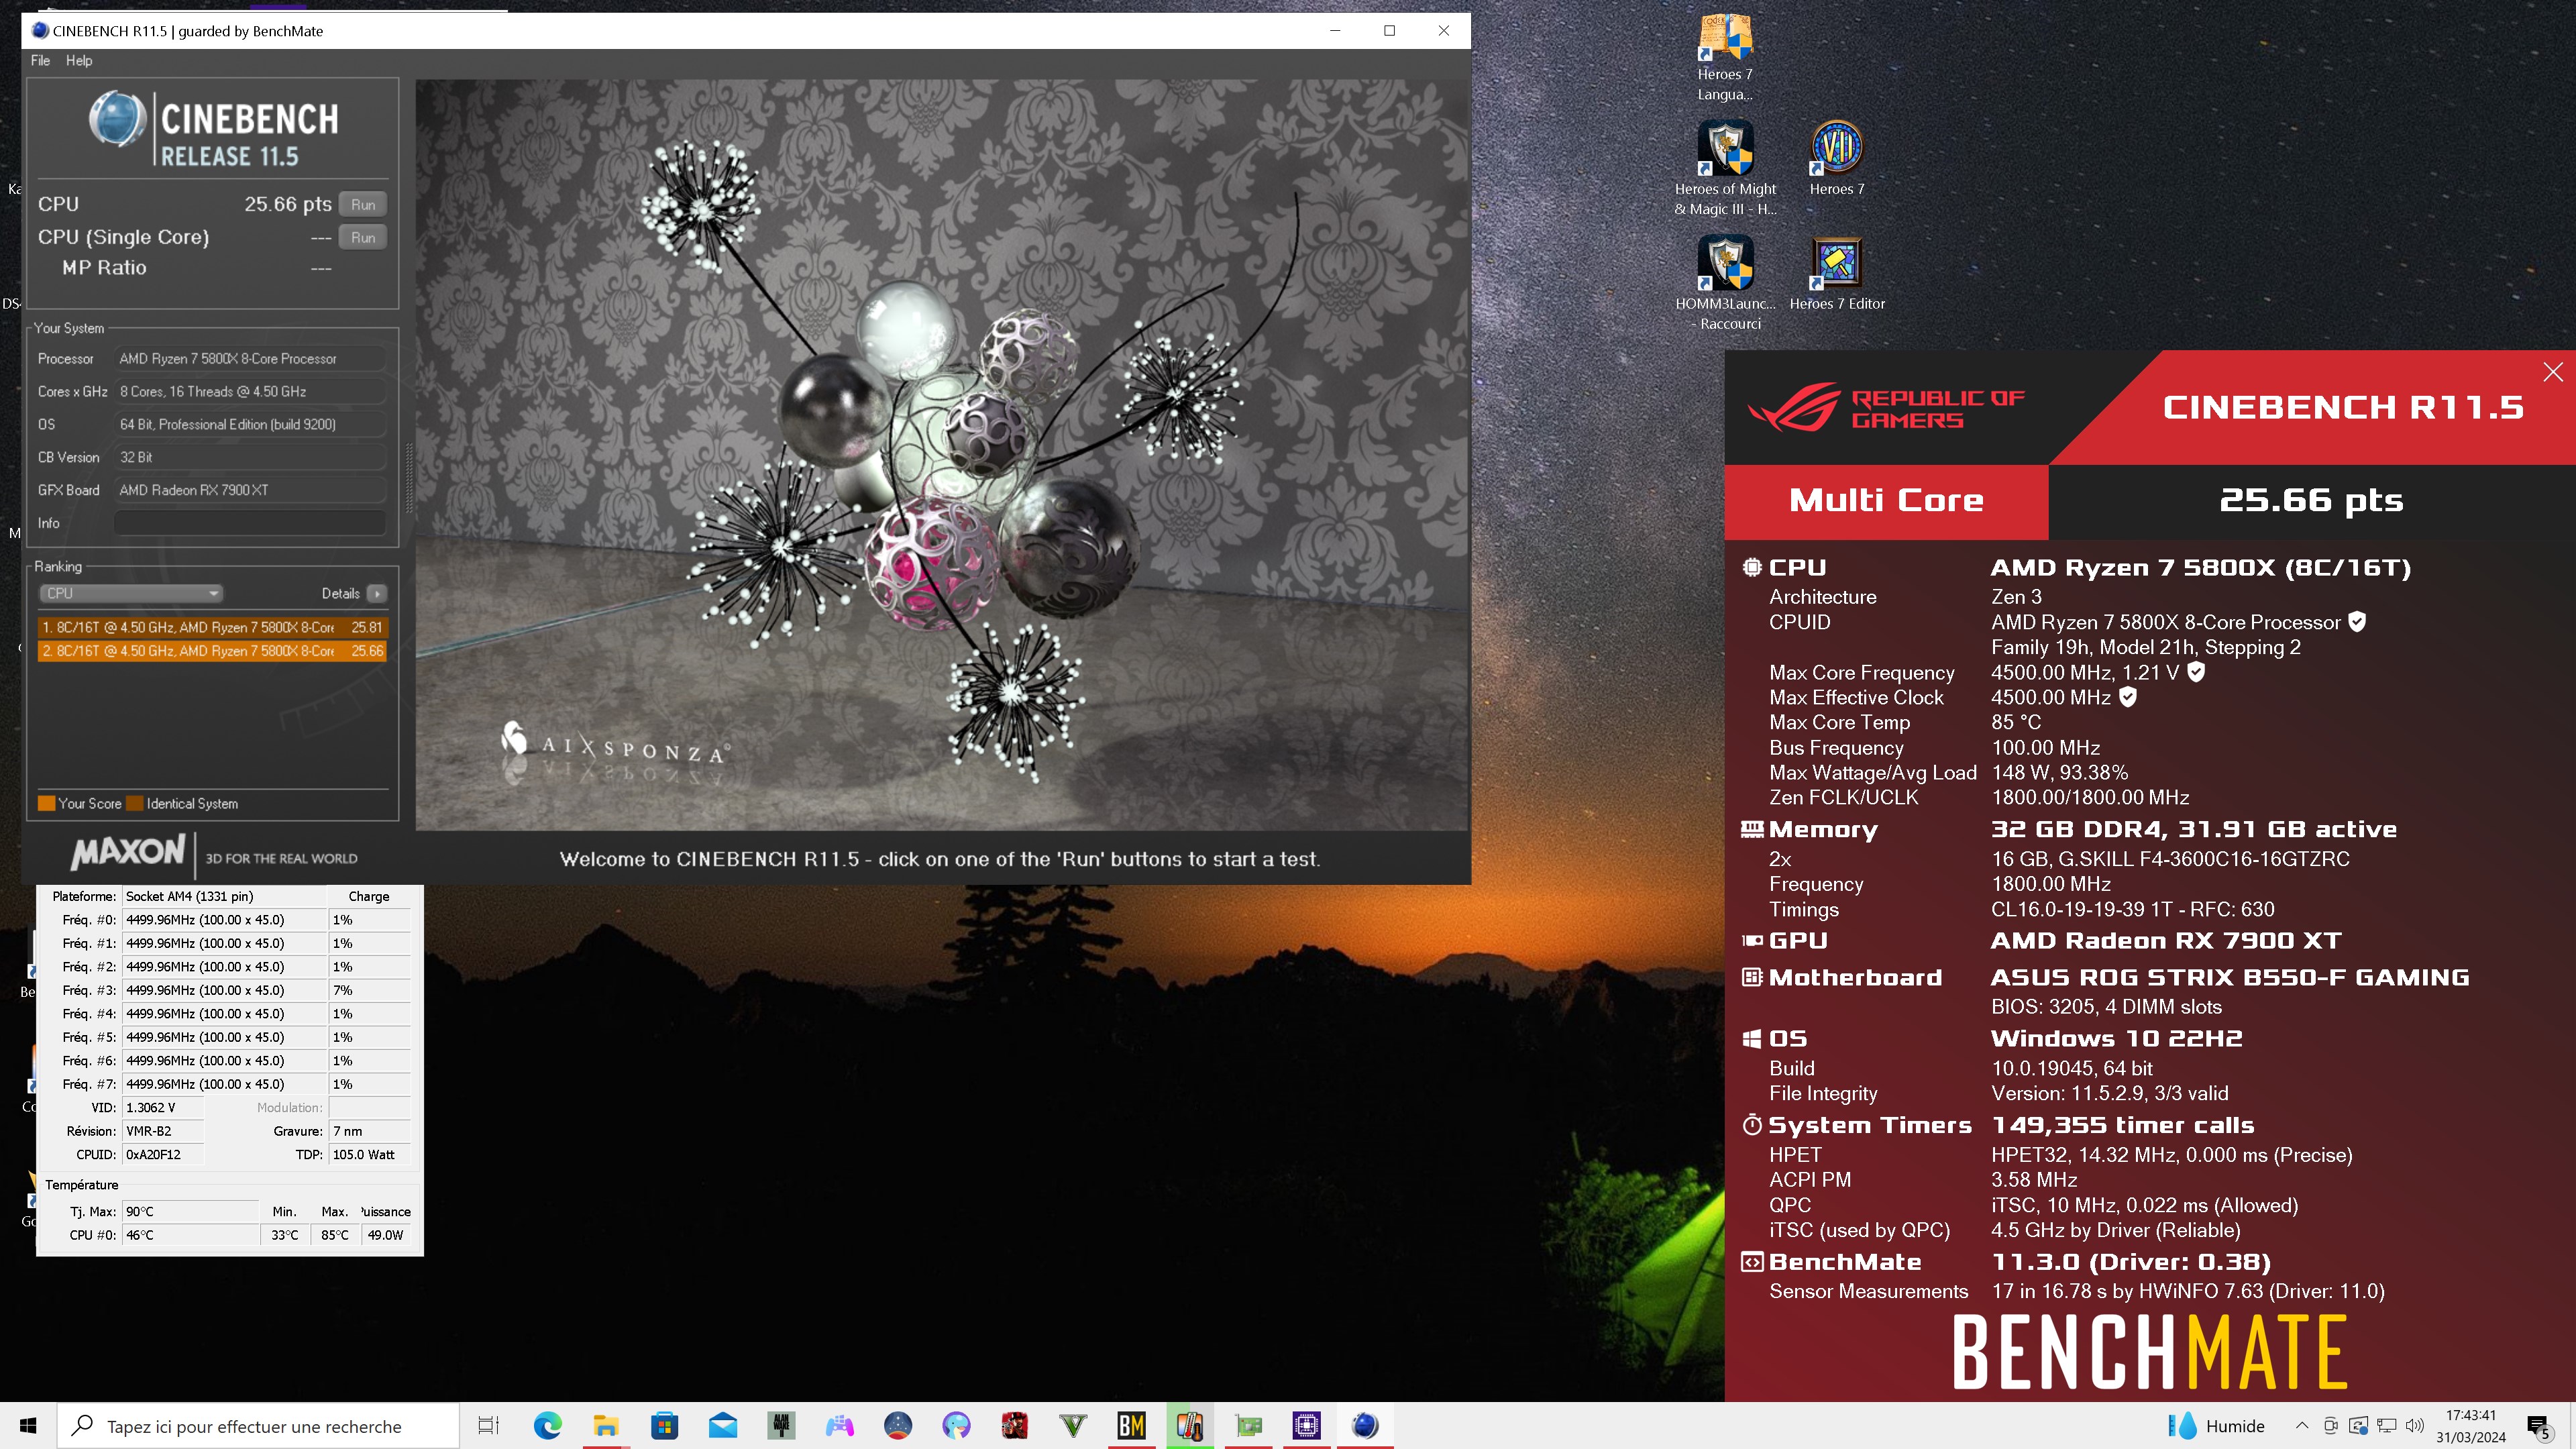Click the Info input field
This screenshot has width=2576, height=1449.
pyautogui.click(x=250, y=523)
